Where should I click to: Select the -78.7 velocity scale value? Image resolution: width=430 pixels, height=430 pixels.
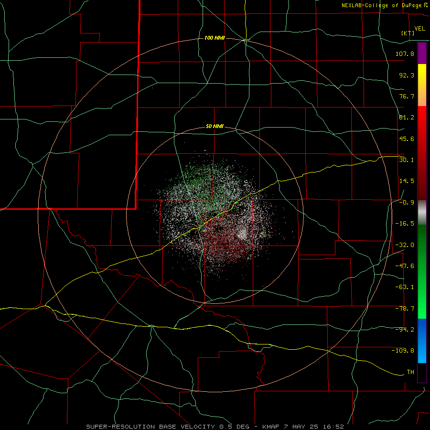click(405, 309)
